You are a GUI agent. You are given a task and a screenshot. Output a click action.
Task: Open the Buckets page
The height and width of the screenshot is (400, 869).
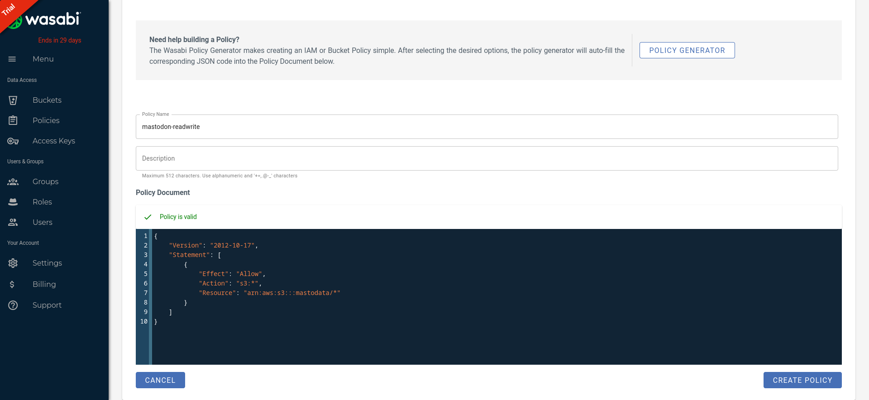[x=47, y=100]
